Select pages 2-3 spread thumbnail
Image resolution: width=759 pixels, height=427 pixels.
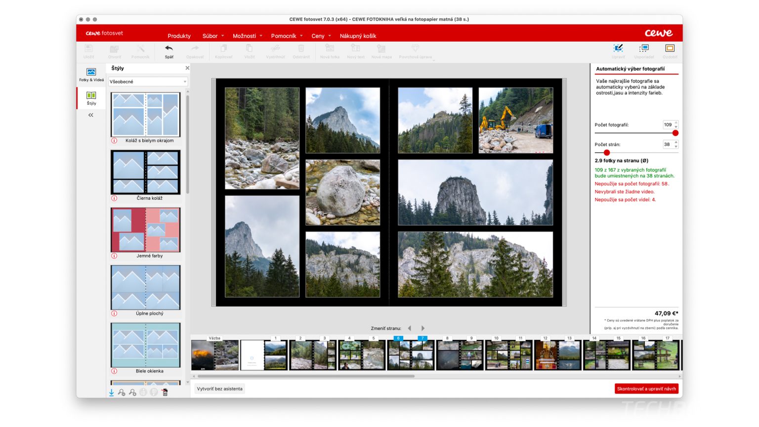313,355
